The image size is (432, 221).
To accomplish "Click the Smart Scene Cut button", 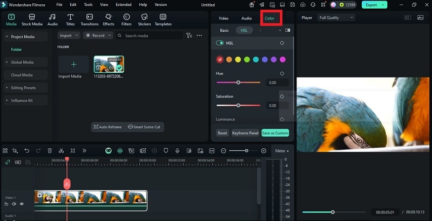I will [x=144, y=127].
